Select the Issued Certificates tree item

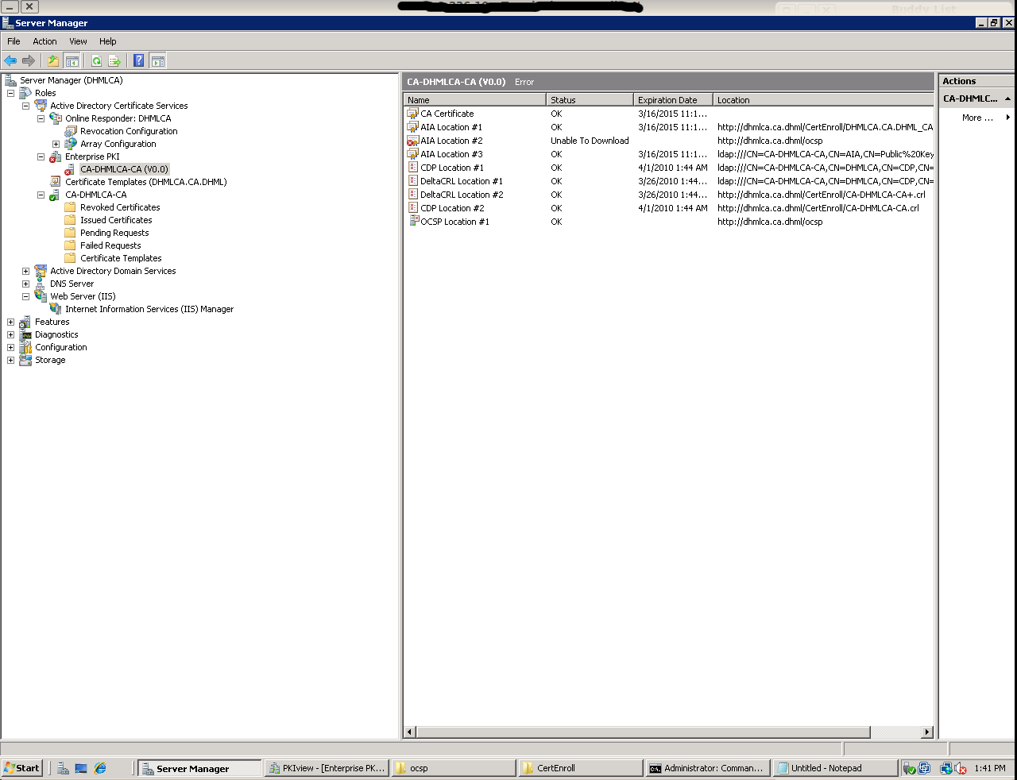[116, 220]
